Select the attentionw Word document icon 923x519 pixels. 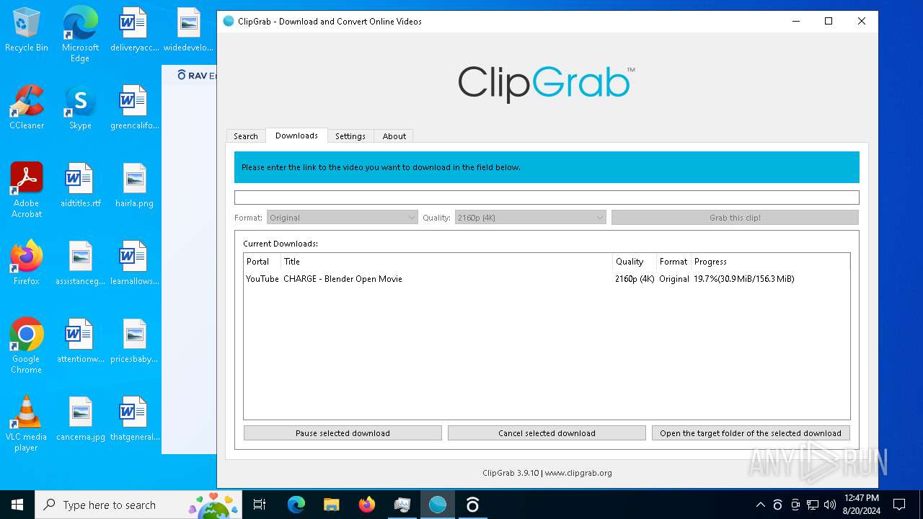[x=80, y=342]
